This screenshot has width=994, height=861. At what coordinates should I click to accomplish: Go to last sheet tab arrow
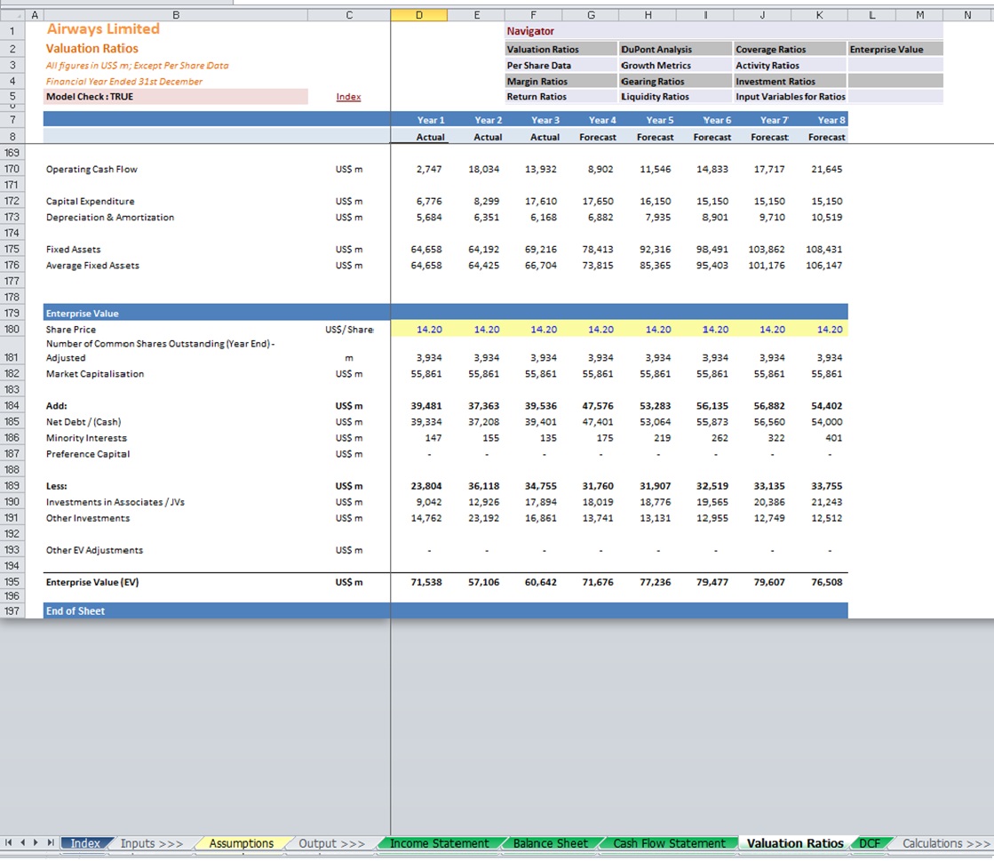pos(50,842)
